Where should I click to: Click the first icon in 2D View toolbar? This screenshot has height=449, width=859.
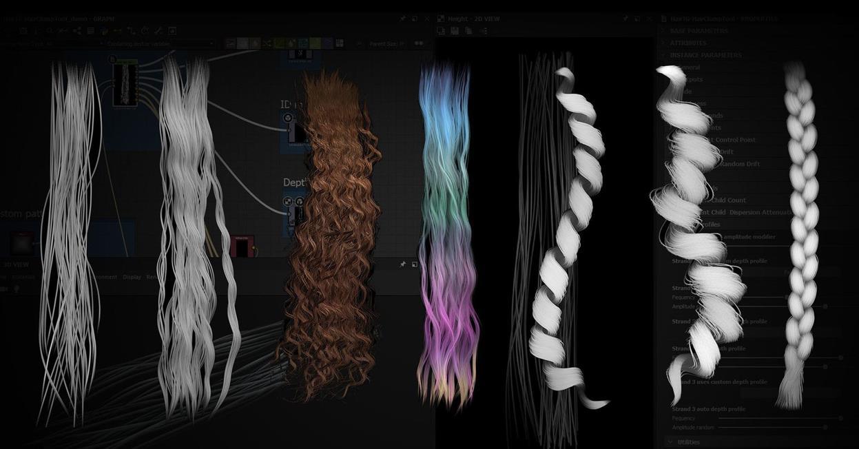click(x=442, y=31)
